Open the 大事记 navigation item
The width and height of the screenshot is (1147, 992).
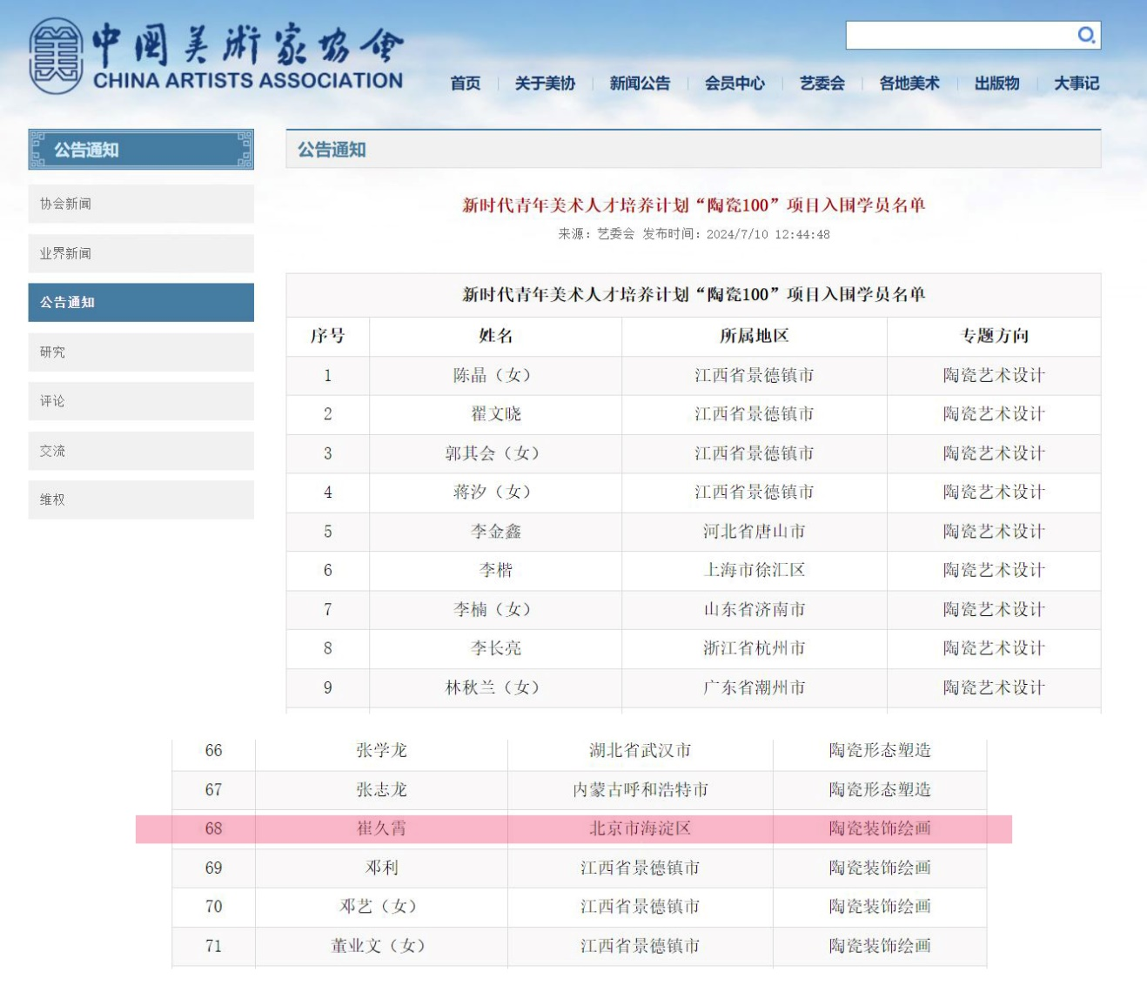click(x=1077, y=84)
